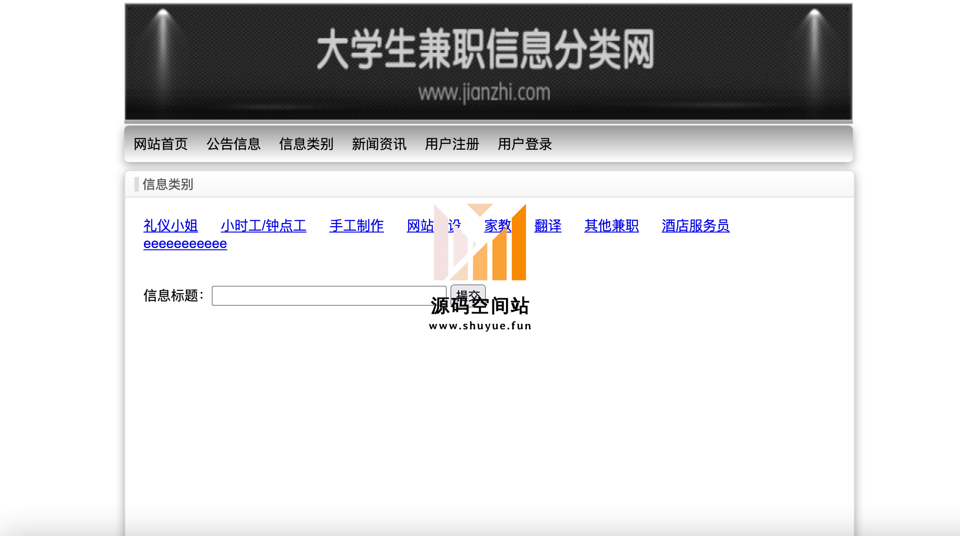Open the 网站首页 navigation item
This screenshot has height=536, width=960.
pyautogui.click(x=161, y=144)
